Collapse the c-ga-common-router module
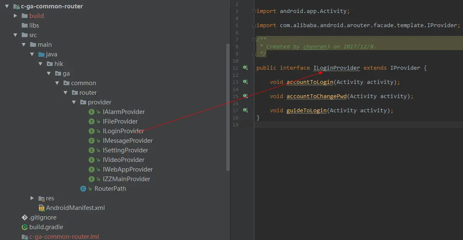 (x=7, y=6)
